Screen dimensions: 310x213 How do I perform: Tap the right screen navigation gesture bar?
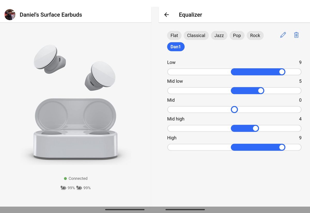pos(185,210)
